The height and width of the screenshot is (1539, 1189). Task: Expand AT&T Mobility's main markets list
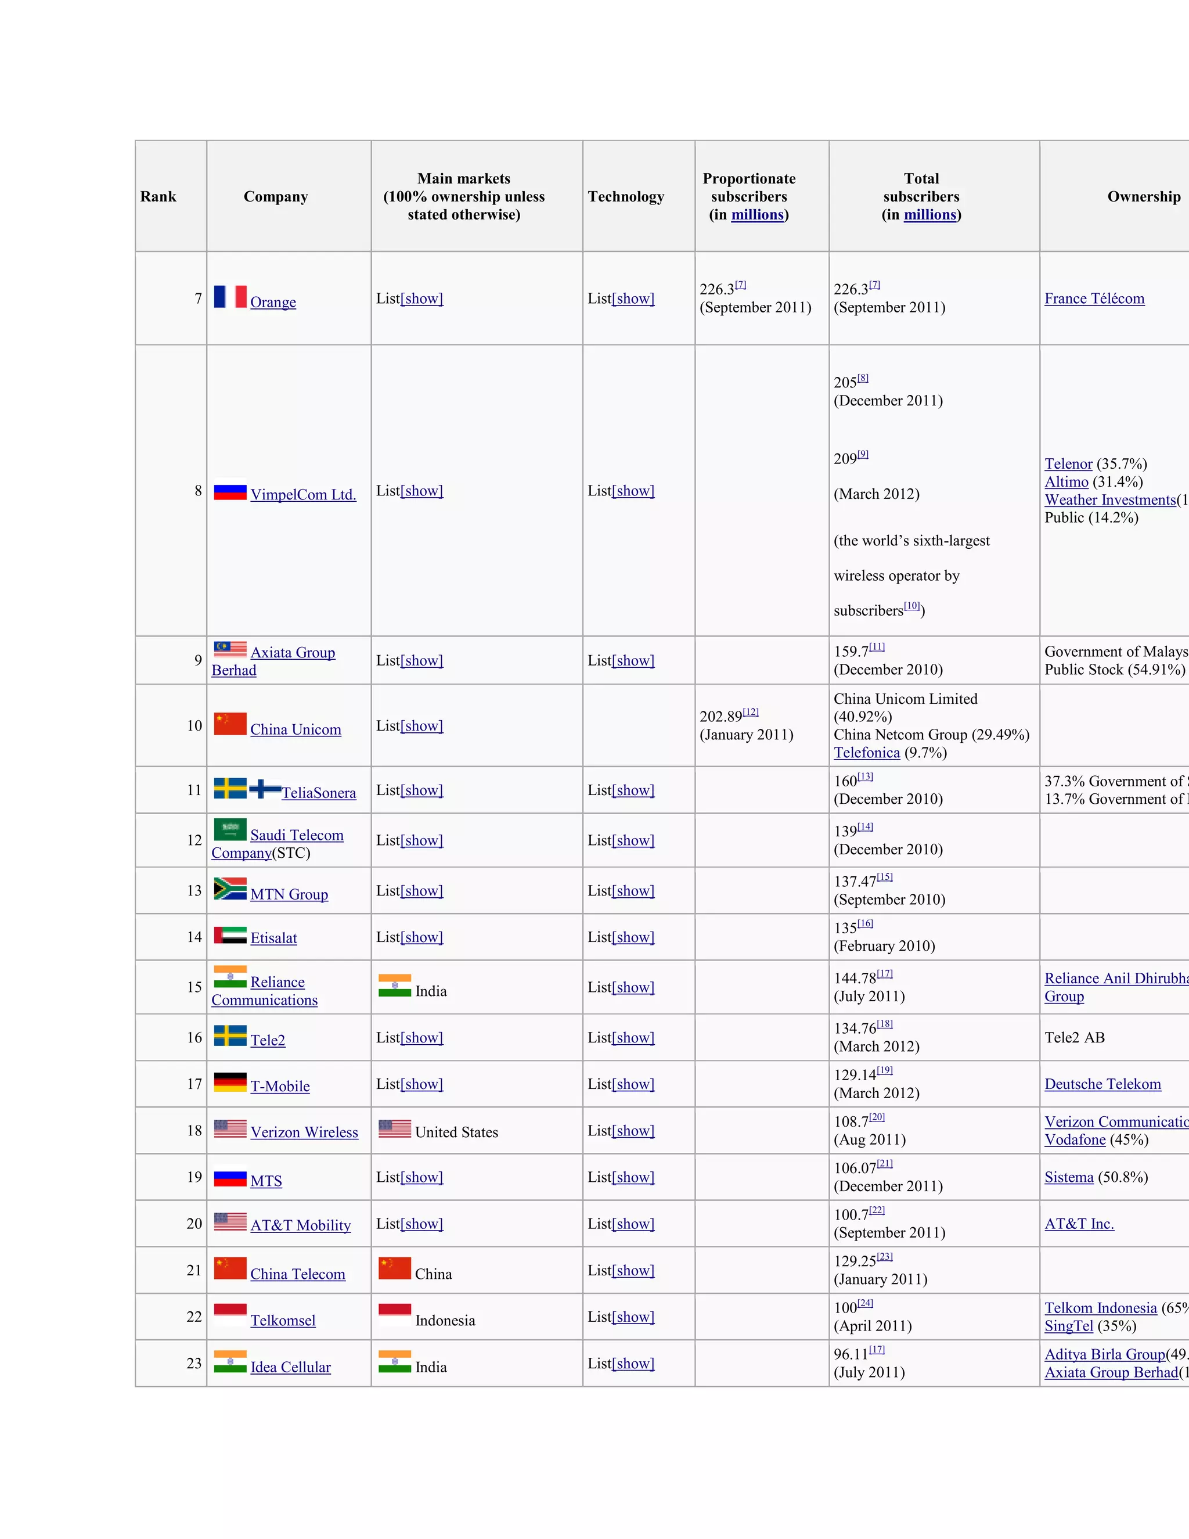422,1224
